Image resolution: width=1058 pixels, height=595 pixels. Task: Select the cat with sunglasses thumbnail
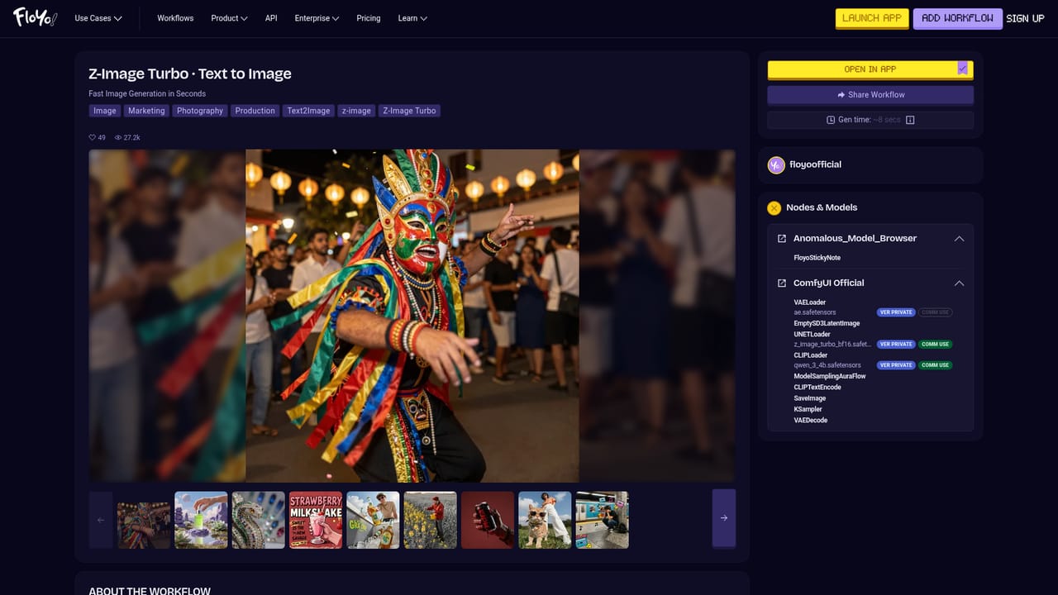coord(545,520)
